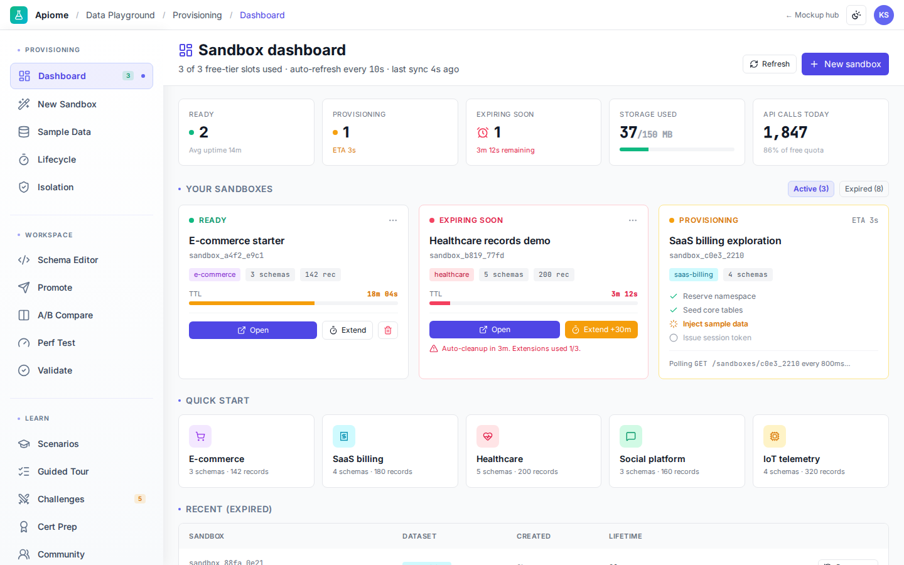
Task: Switch to the Expired (8) tab
Action: 864,189
